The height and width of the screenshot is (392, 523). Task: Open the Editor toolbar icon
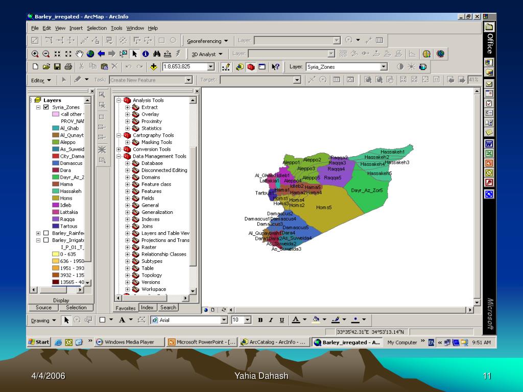click(x=226, y=67)
